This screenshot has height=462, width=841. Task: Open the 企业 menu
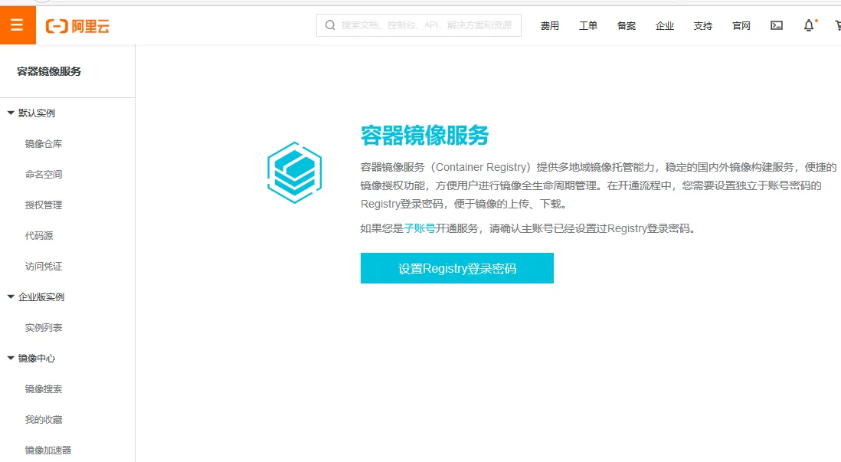(x=665, y=26)
